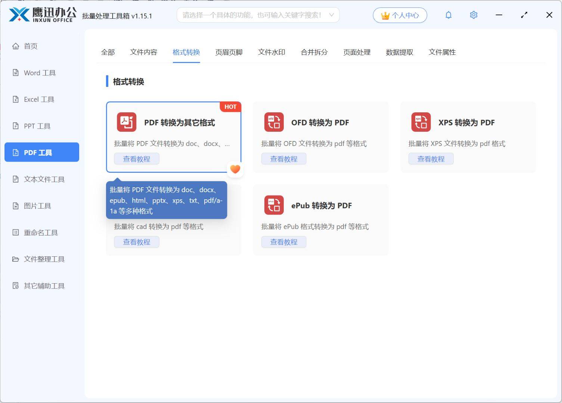This screenshot has height=403, width=562.
Task: Switch to the 全部 tab
Action: [x=108, y=52]
